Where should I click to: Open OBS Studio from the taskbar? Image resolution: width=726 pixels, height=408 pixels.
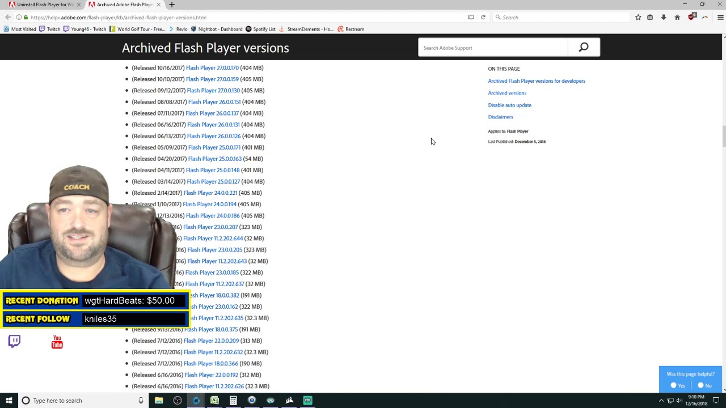click(178, 401)
